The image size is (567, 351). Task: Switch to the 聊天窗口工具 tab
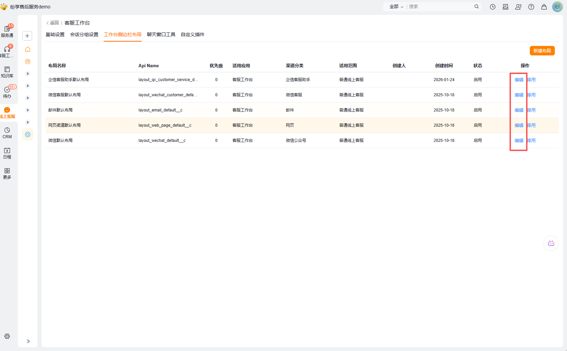(x=161, y=34)
